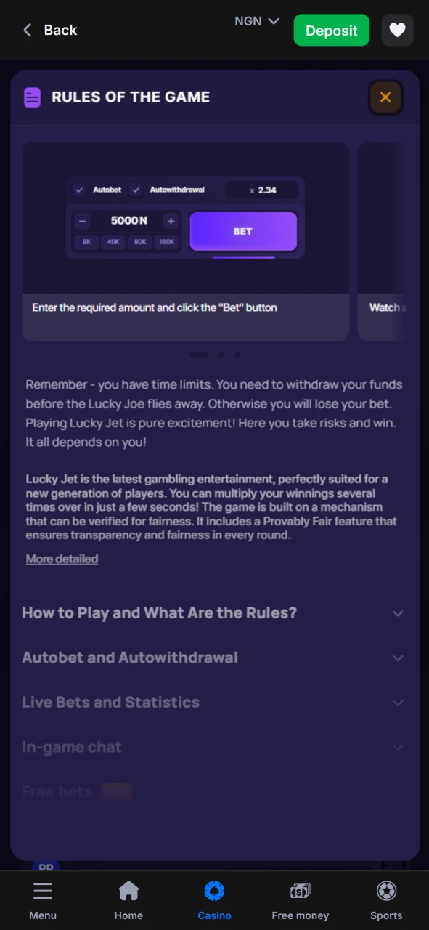Go to the Home screen
This screenshot has width=429, height=930.
pyautogui.click(x=128, y=901)
